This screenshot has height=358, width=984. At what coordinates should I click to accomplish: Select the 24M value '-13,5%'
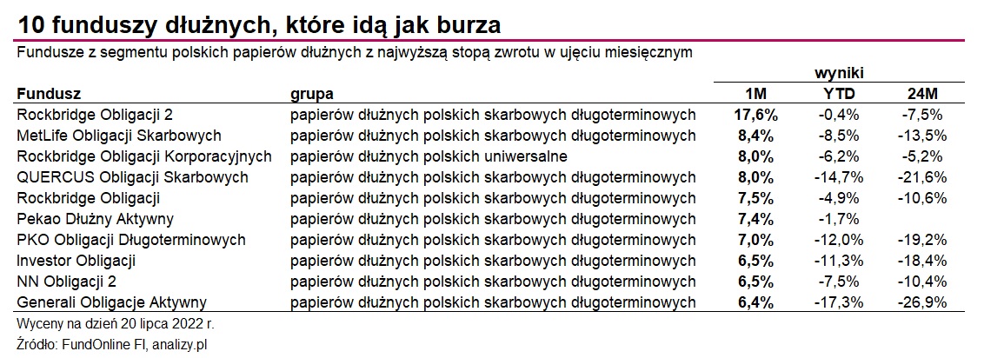(922, 136)
